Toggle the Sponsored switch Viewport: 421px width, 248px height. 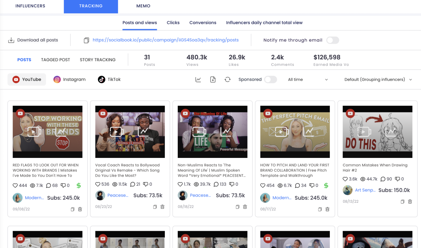271,80
